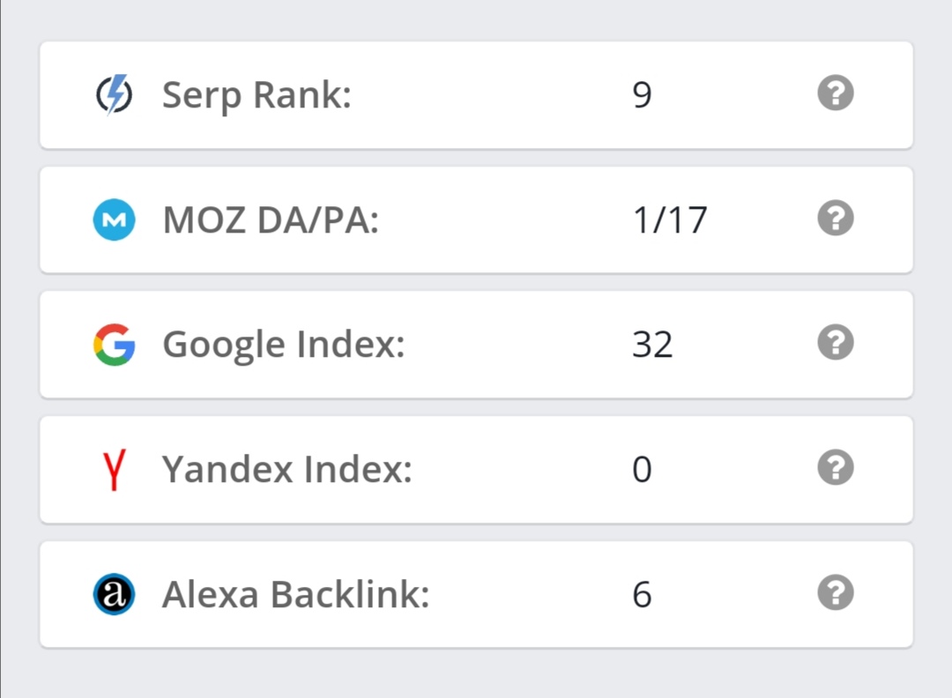
Task: Click the Google G logo icon
Action: [x=114, y=344]
